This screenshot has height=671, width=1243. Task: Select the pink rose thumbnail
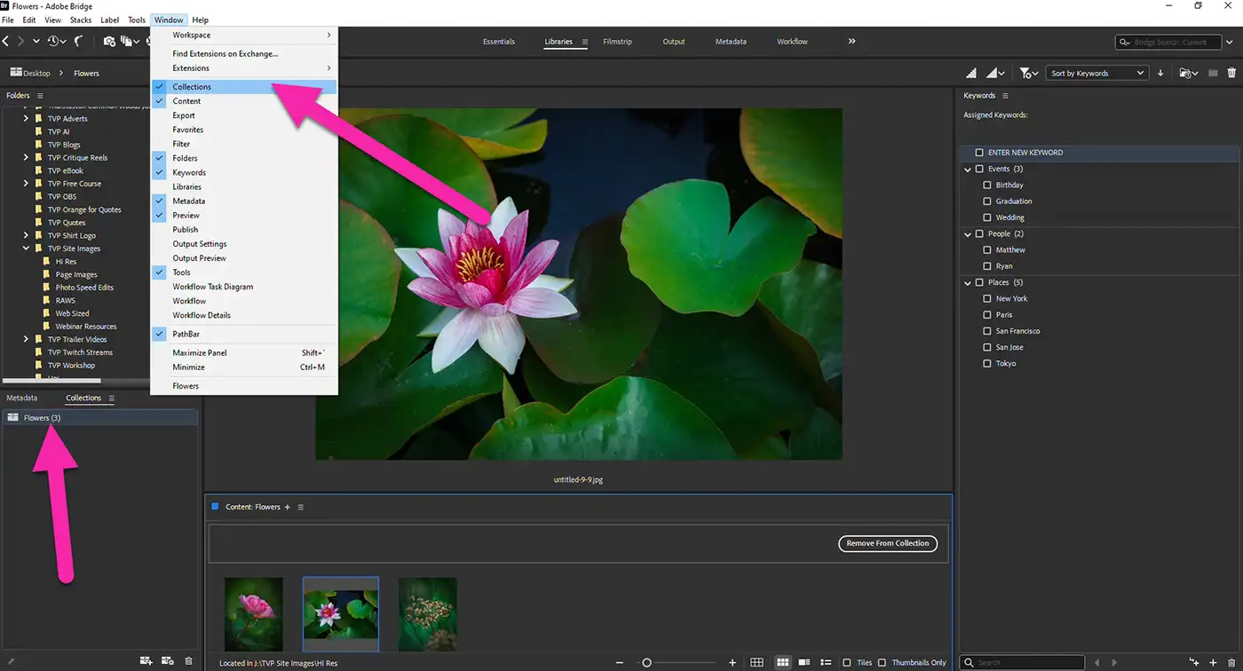[254, 613]
